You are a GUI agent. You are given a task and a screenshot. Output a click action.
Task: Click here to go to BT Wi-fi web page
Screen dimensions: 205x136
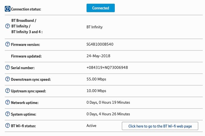coord(160,126)
